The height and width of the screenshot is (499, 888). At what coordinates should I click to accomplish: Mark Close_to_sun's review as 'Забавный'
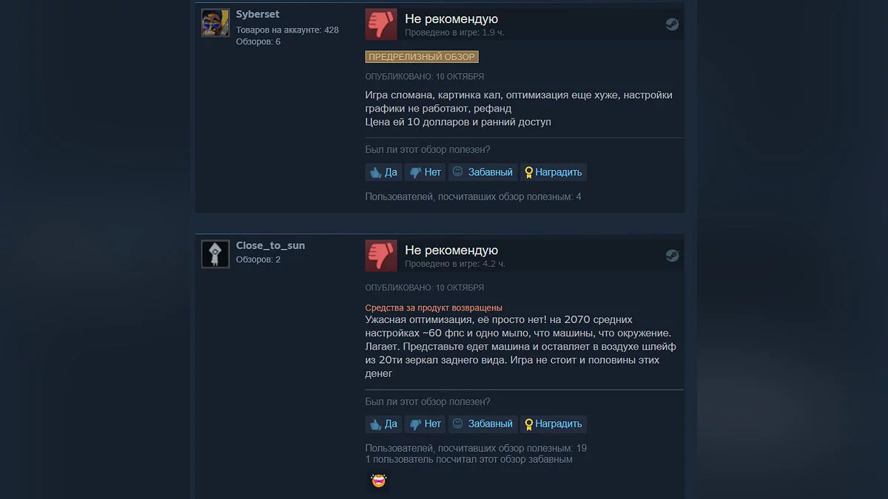point(482,424)
